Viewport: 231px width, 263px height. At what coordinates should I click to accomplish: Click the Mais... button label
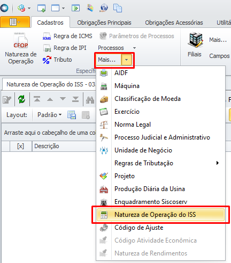point(106,60)
